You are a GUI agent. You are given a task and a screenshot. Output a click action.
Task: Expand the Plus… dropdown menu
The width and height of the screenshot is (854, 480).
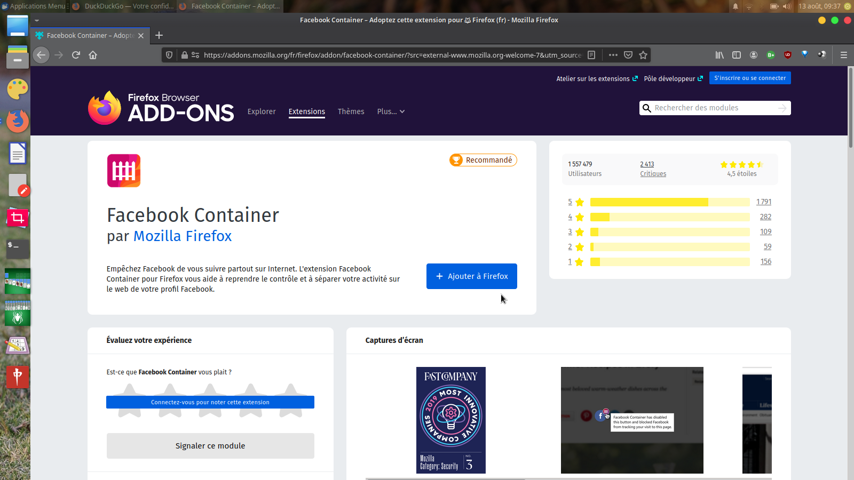point(391,111)
